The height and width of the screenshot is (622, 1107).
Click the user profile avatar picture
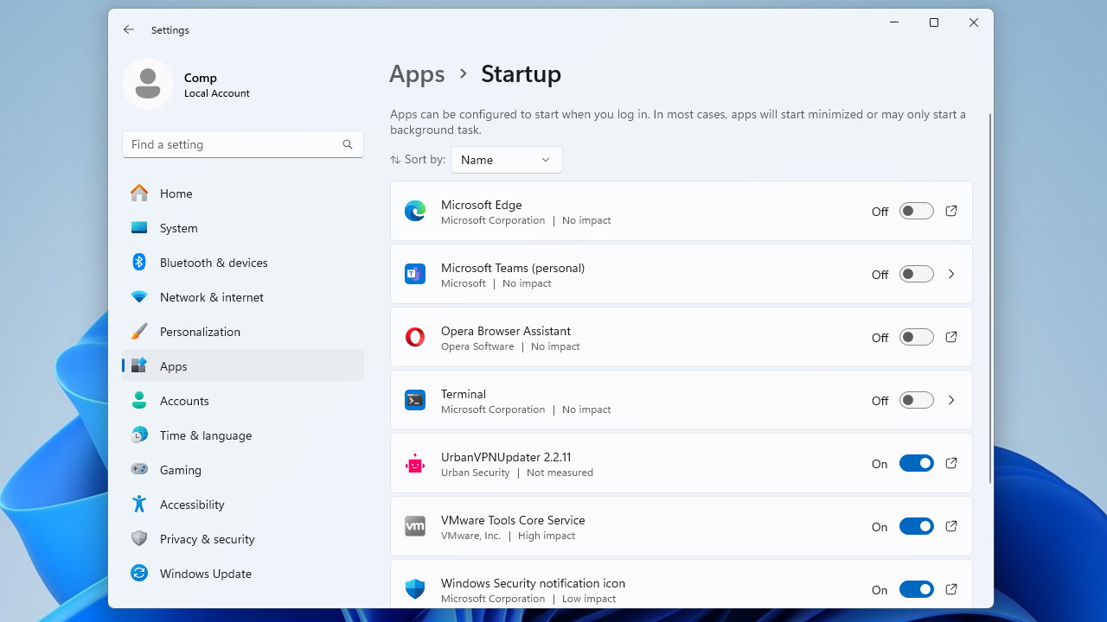tap(148, 84)
